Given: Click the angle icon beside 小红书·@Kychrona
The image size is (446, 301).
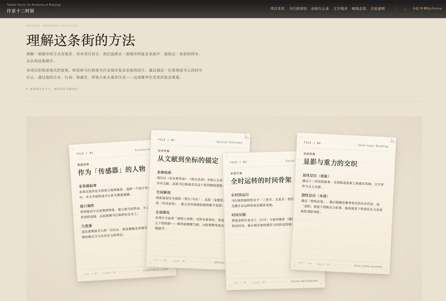Looking at the screenshot, I should [x=405, y=9].
